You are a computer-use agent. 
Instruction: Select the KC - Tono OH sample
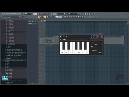pyautogui.click(x=10, y=74)
